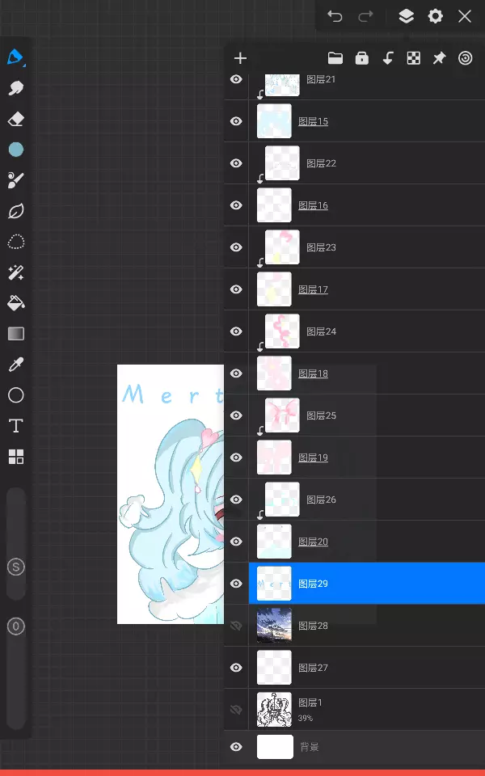Apply the clipping mask arrow icon
This screenshot has width=485, height=776.
pos(388,58)
